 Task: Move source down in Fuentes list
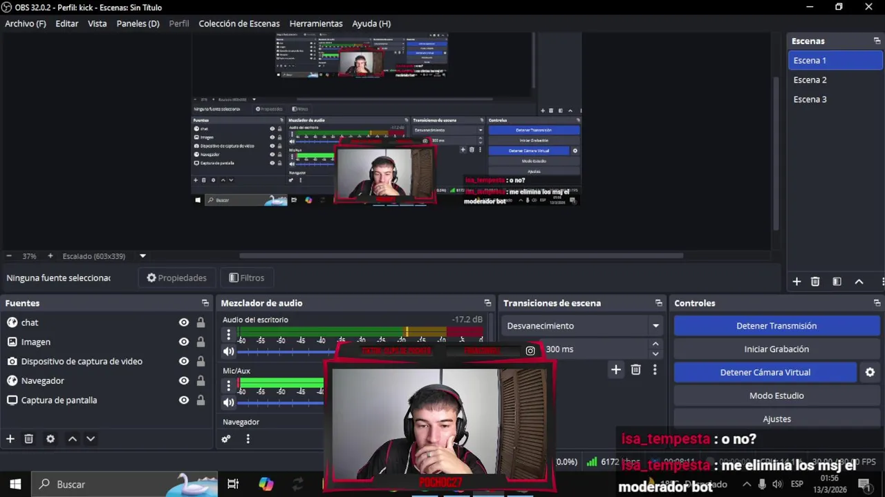(x=91, y=438)
